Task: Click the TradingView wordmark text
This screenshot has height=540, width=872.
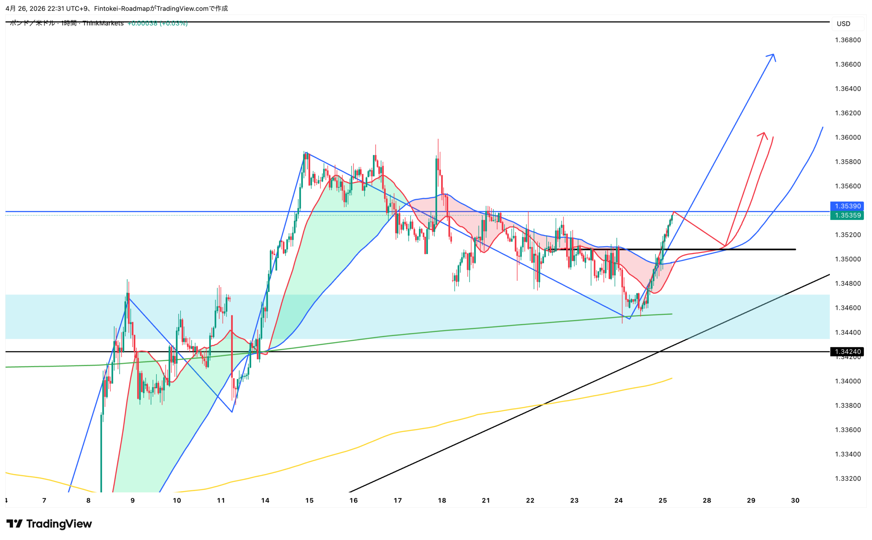Action: [x=59, y=524]
